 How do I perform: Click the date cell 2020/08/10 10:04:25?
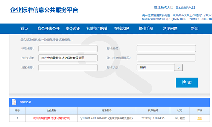click(x=153, y=118)
